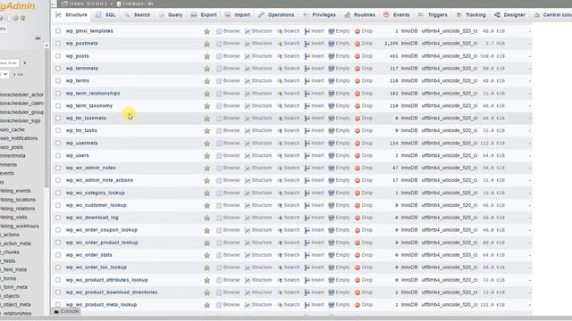Click Browse icon for wp_wc_category_lookup
572x321 pixels.
click(x=219, y=193)
